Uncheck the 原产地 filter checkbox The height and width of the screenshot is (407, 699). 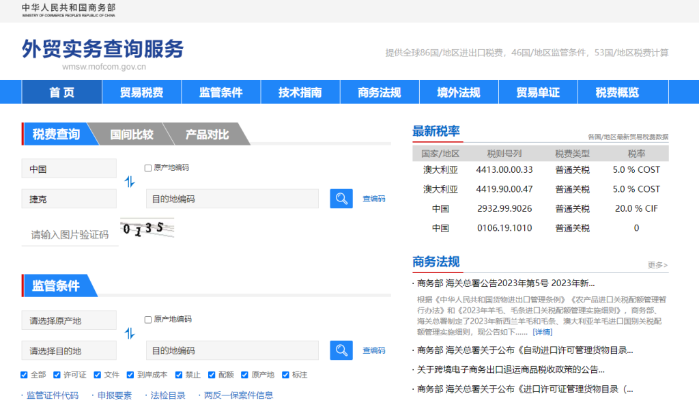tap(244, 375)
